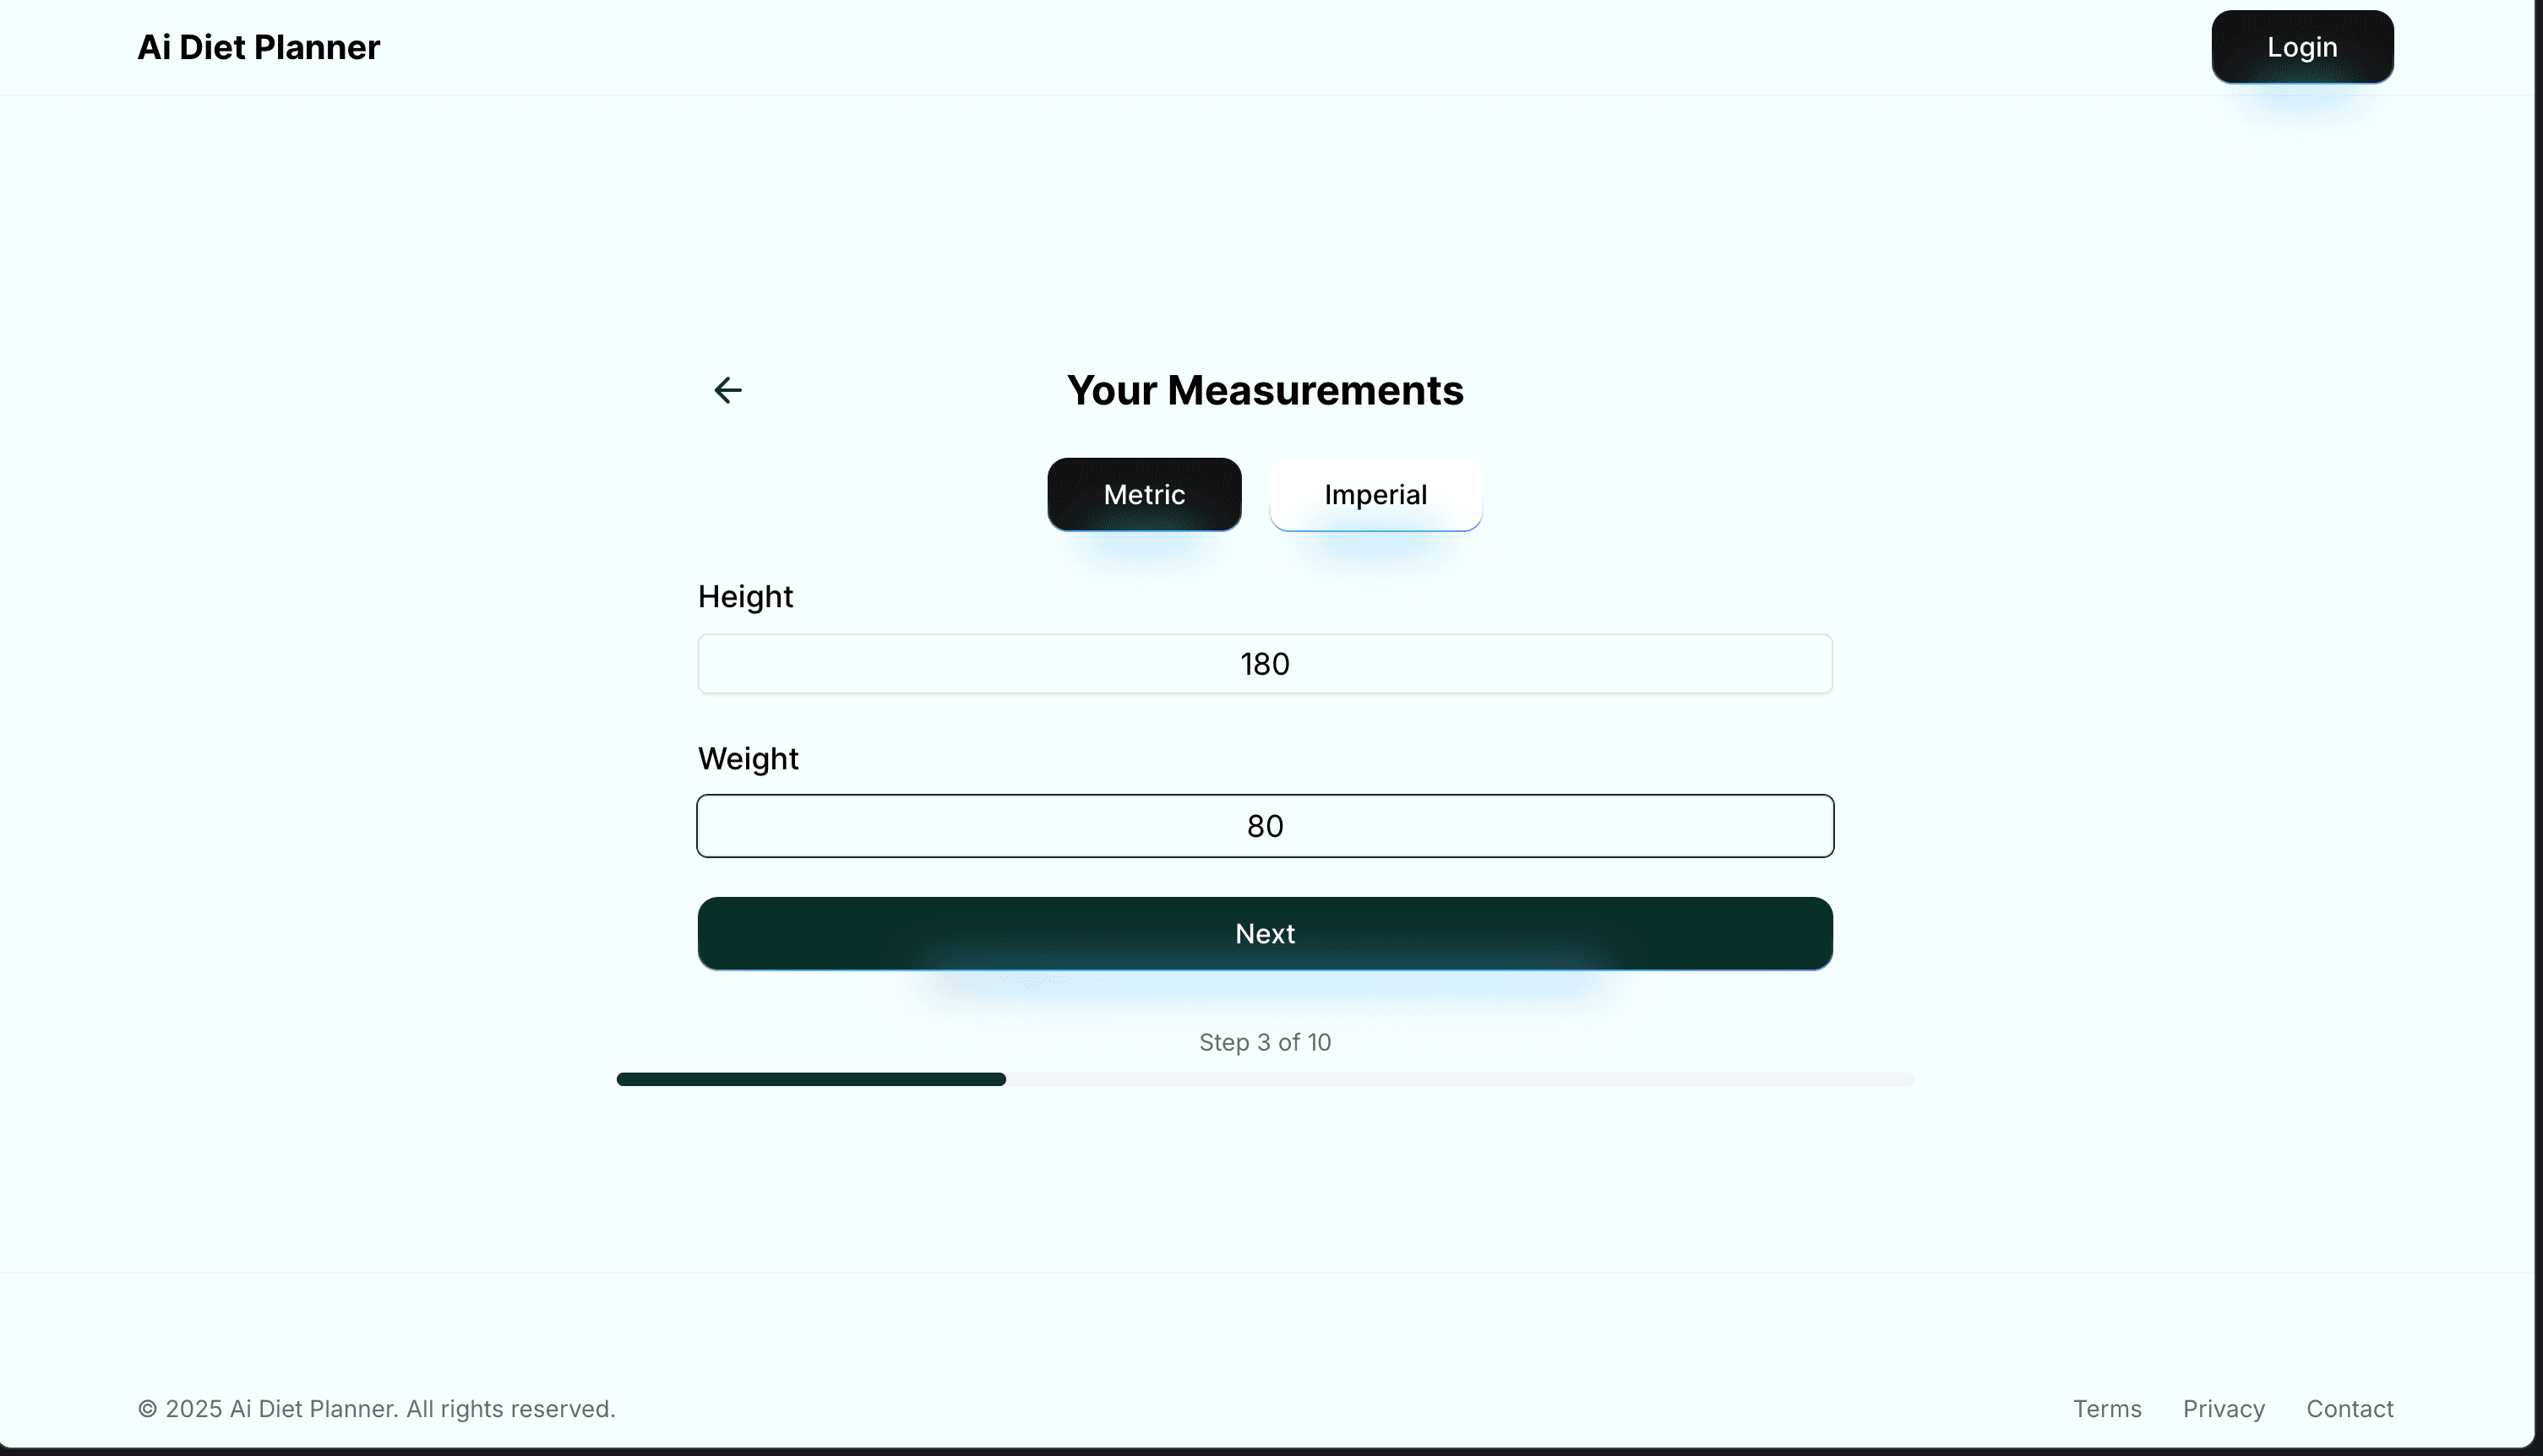The width and height of the screenshot is (2543, 1456).
Task: Click the Ai Diet Planner logo
Action: pos(258,47)
